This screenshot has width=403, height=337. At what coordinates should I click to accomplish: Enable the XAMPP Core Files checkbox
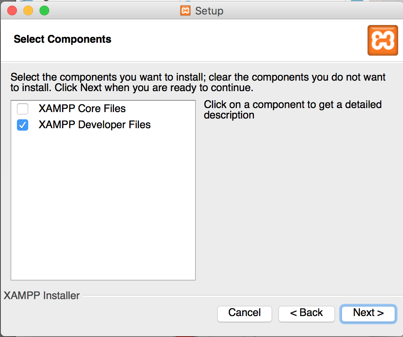(x=23, y=109)
